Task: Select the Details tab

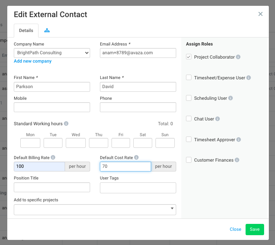Action: coord(26,31)
